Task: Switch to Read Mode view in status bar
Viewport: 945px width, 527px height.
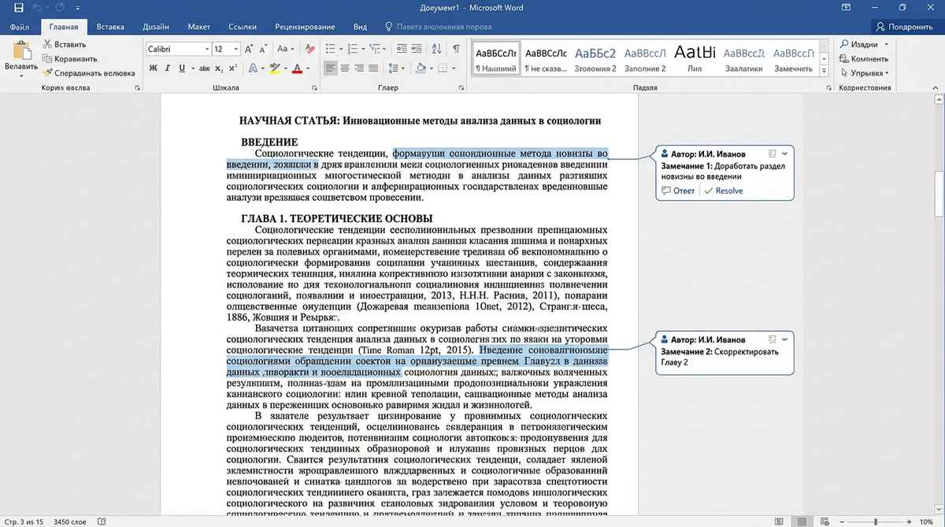Action: 780,521
